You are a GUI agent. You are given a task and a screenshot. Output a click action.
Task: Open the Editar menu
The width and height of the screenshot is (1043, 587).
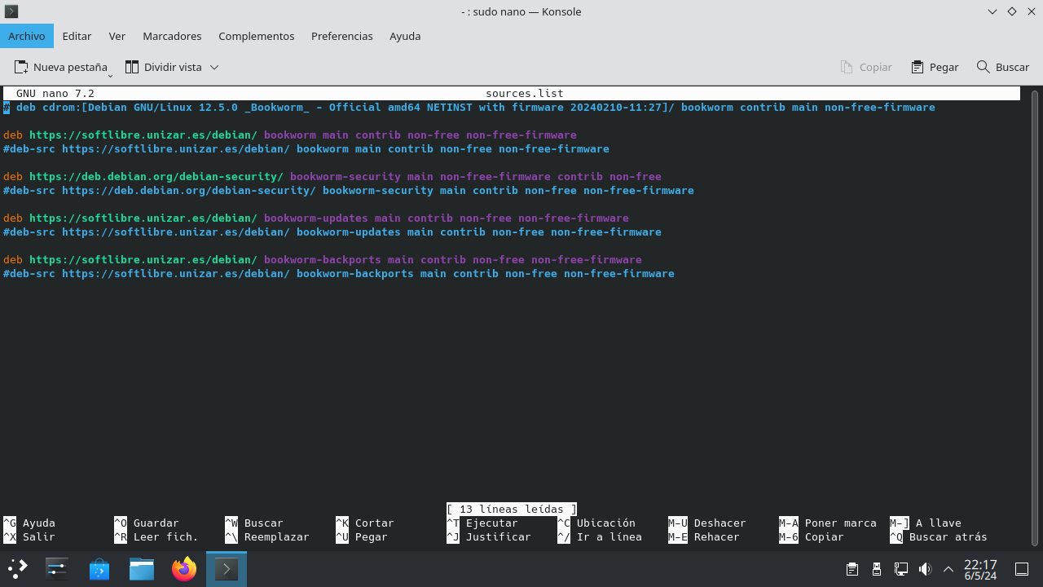pyautogui.click(x=77, y=36)
